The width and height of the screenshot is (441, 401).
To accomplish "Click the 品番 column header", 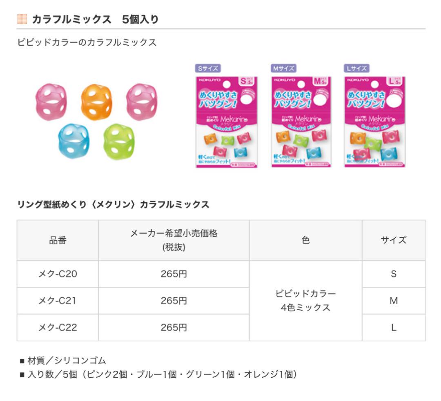I will pos(58,240).
